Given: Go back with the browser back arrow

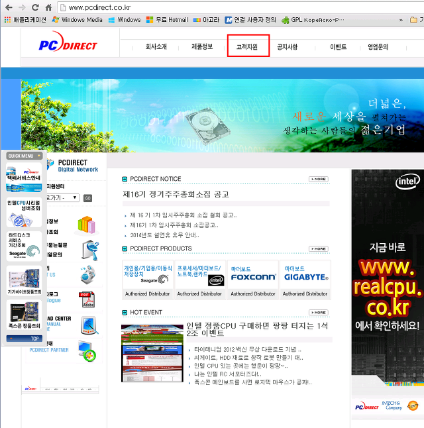Looking at the screenshot, I should 9,7.
